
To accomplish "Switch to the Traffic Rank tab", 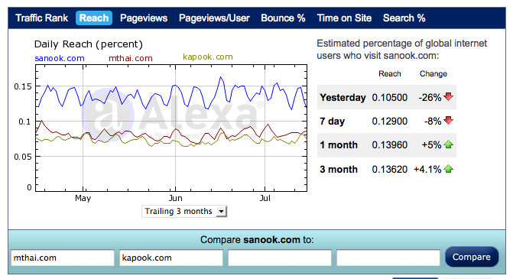I will (41, 18).
